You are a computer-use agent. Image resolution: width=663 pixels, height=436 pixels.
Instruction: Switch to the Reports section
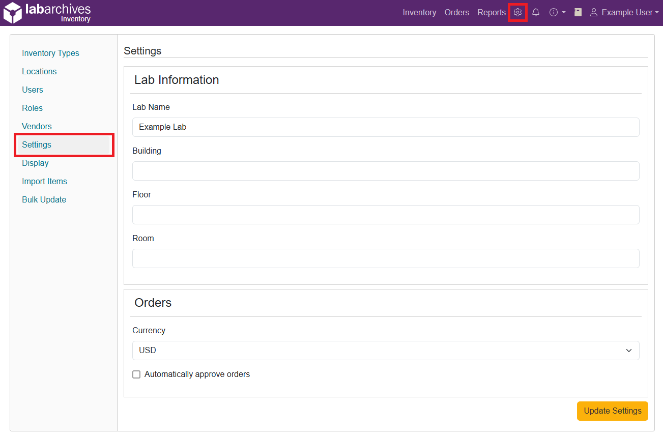click(491, 12)
